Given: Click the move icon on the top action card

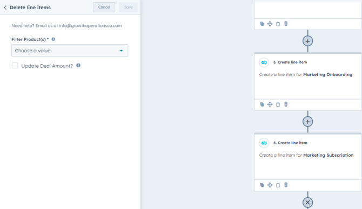Looking at the screenshot, I should point(270,24).
